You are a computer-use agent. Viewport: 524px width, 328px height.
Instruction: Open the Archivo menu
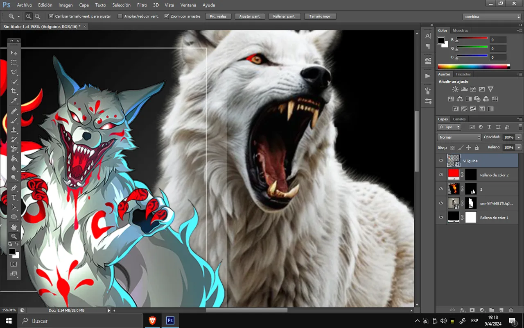point(25,5)
